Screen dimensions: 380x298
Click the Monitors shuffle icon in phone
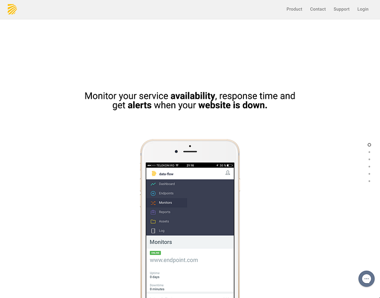[153, 203]
